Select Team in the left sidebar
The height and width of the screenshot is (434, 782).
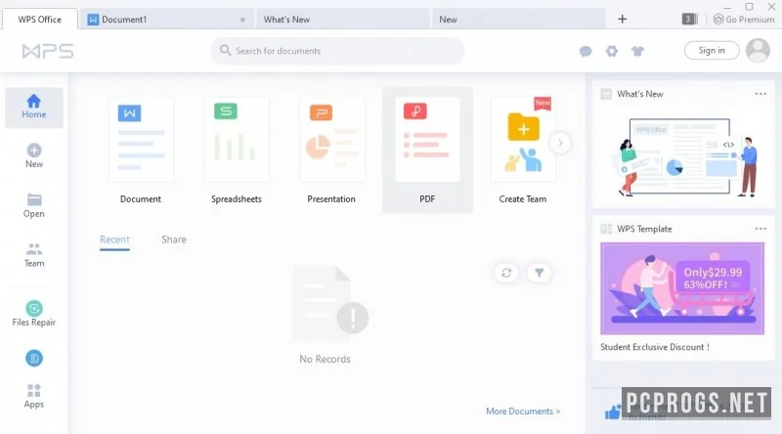point(34,254)
